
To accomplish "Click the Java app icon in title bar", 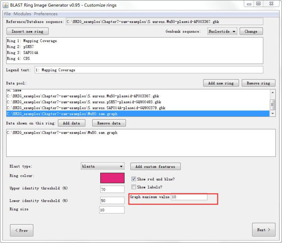I will 6,5.
